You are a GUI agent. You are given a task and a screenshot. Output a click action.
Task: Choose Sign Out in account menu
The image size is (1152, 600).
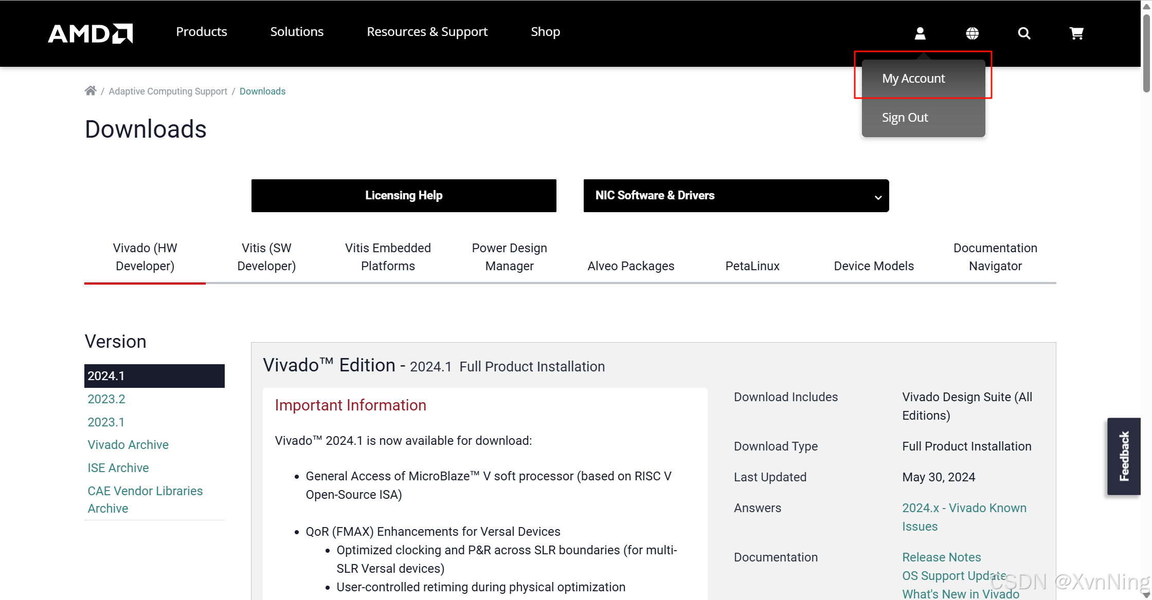[905, 118]
